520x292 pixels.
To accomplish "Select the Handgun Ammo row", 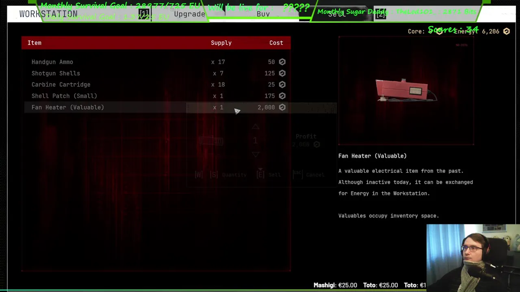I will point(156,62).
